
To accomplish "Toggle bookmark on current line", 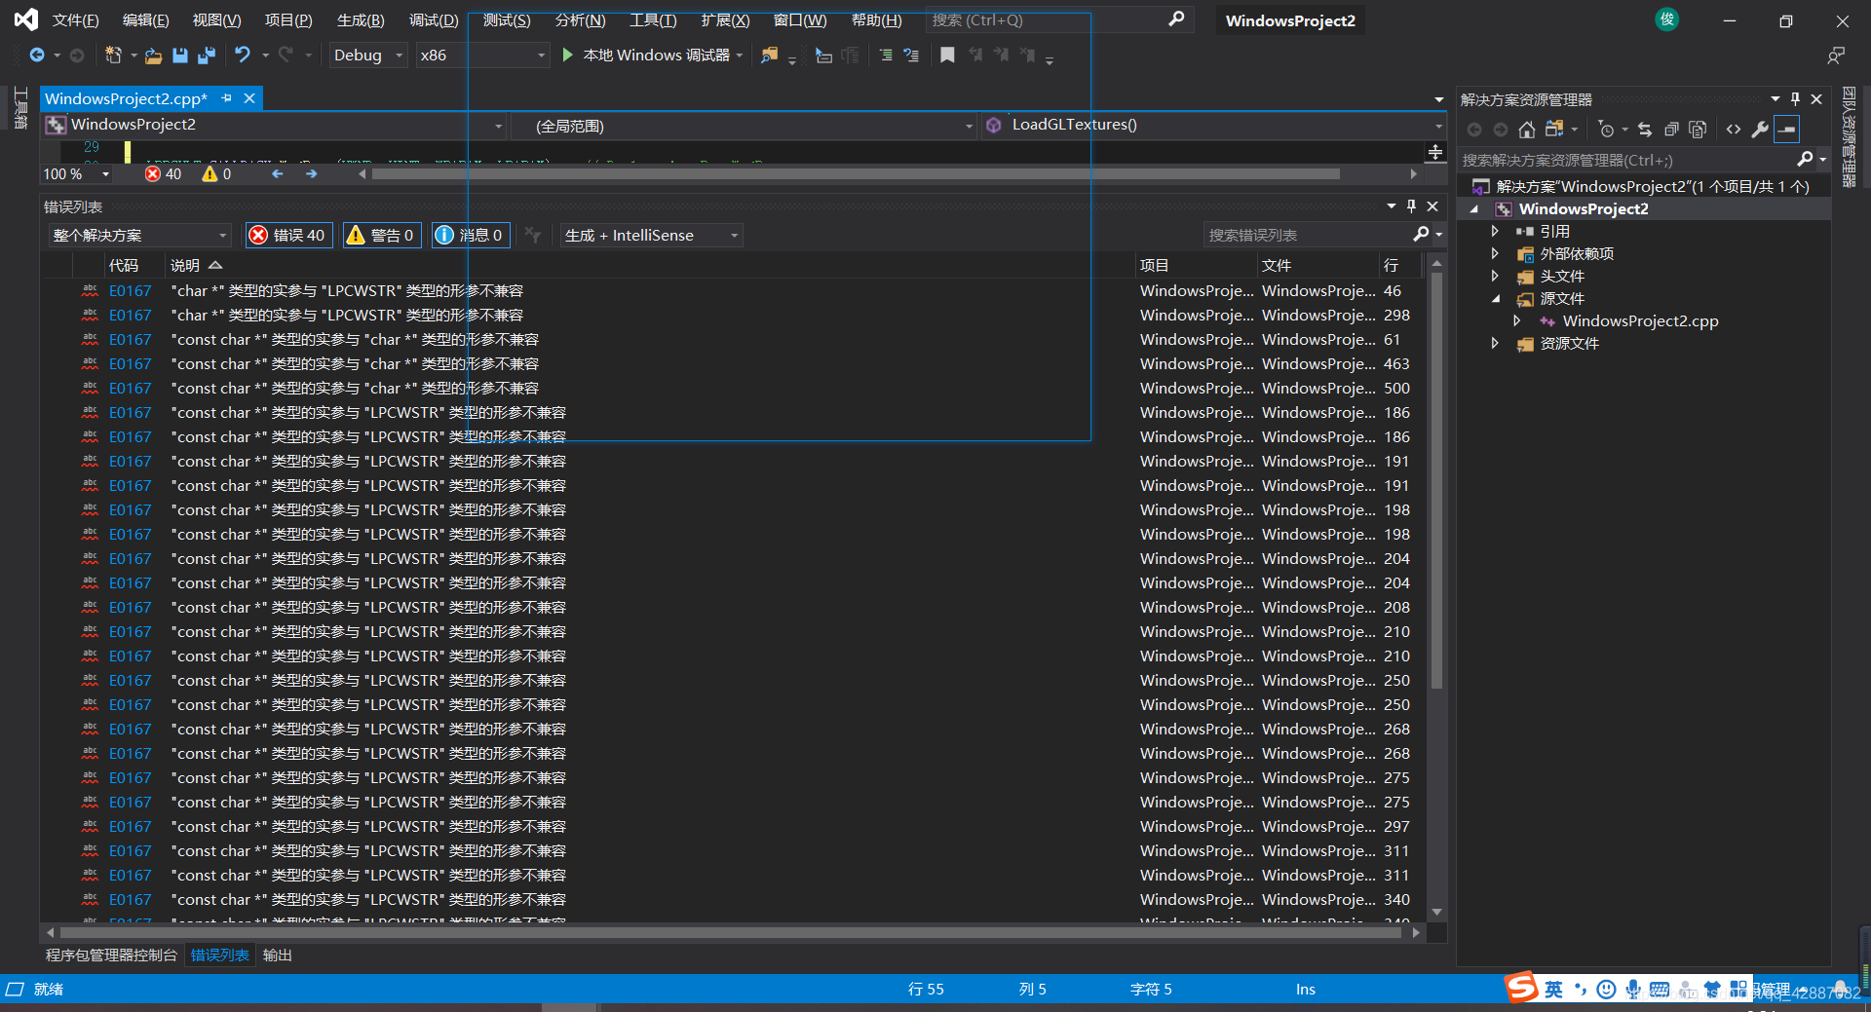I will [x=947, y=56].
